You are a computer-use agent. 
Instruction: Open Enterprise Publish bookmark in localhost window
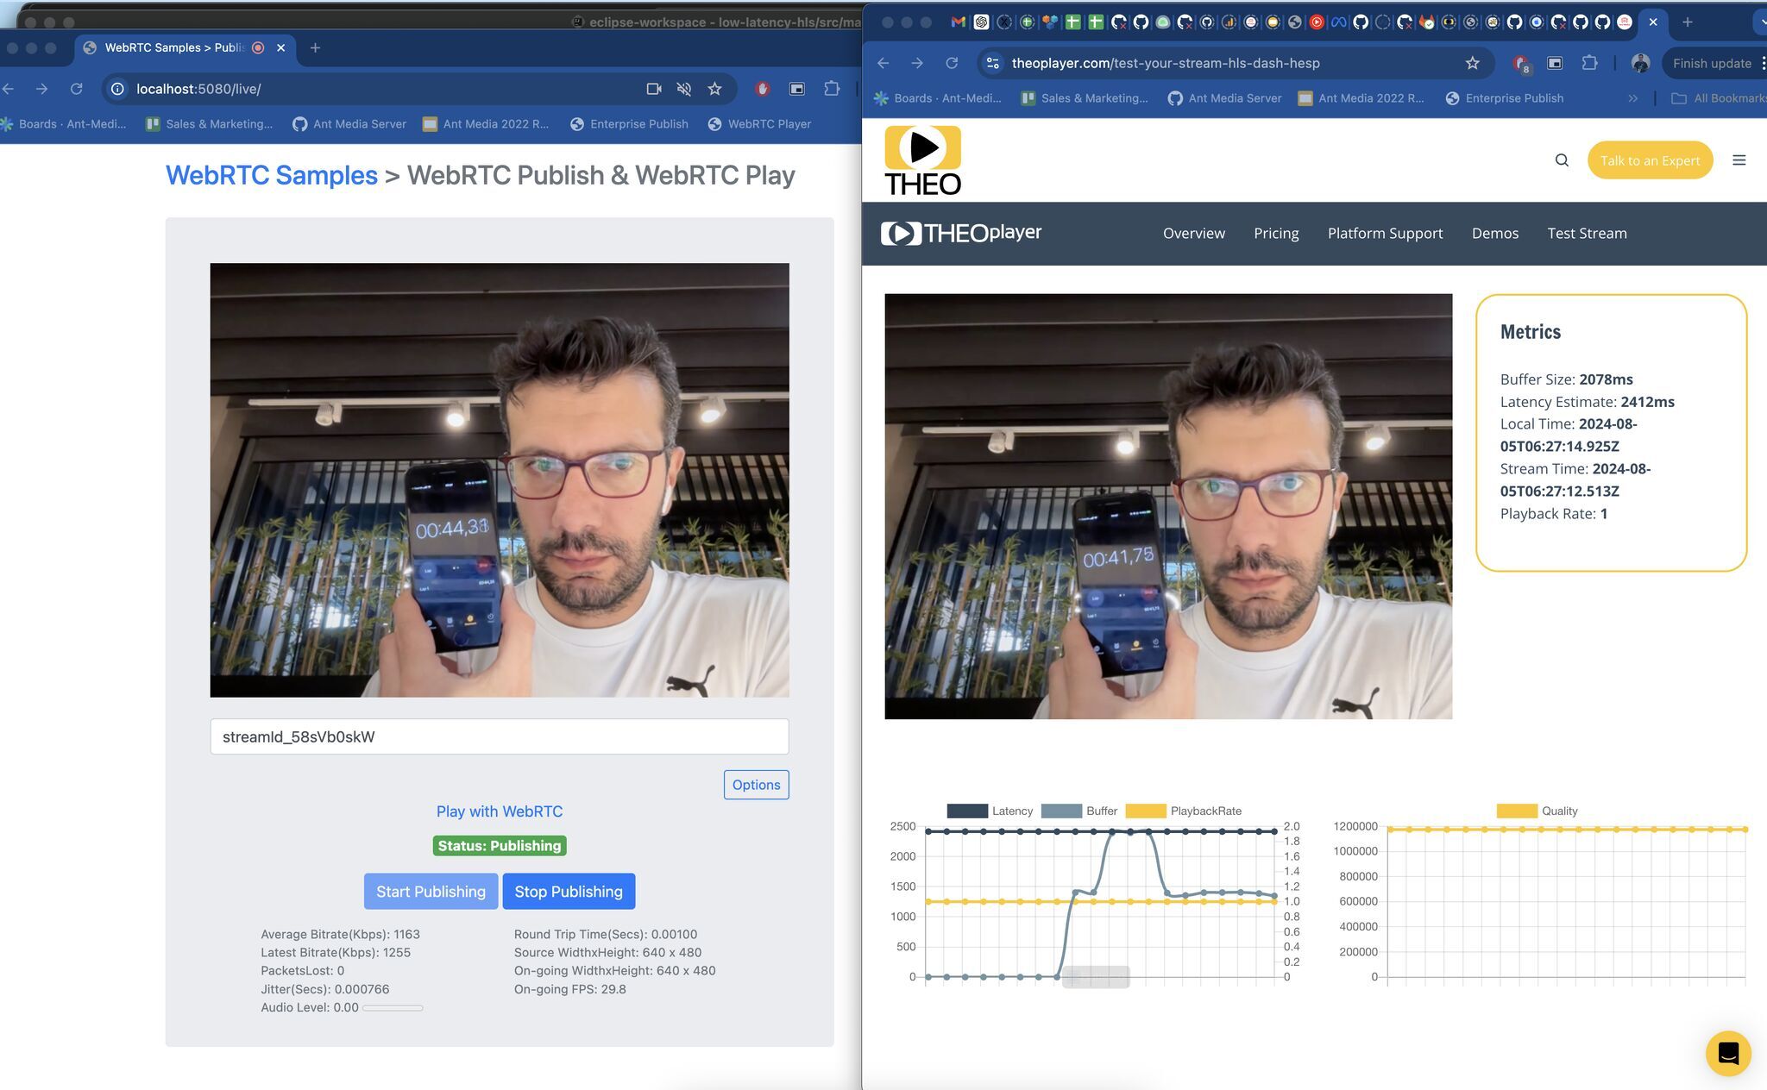click(629, 124)
